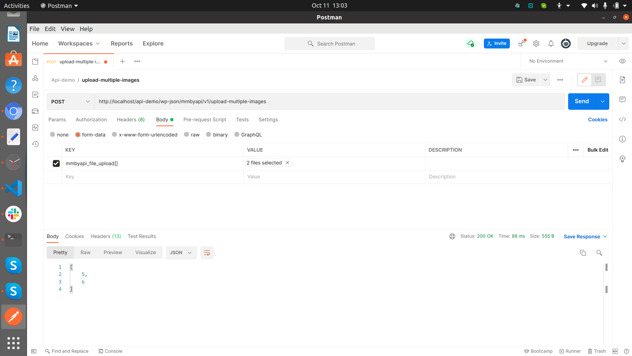Open documentation icon in right sidebar
The height and width of the screenshot is (356, 632).
click(x=622, y=80)
